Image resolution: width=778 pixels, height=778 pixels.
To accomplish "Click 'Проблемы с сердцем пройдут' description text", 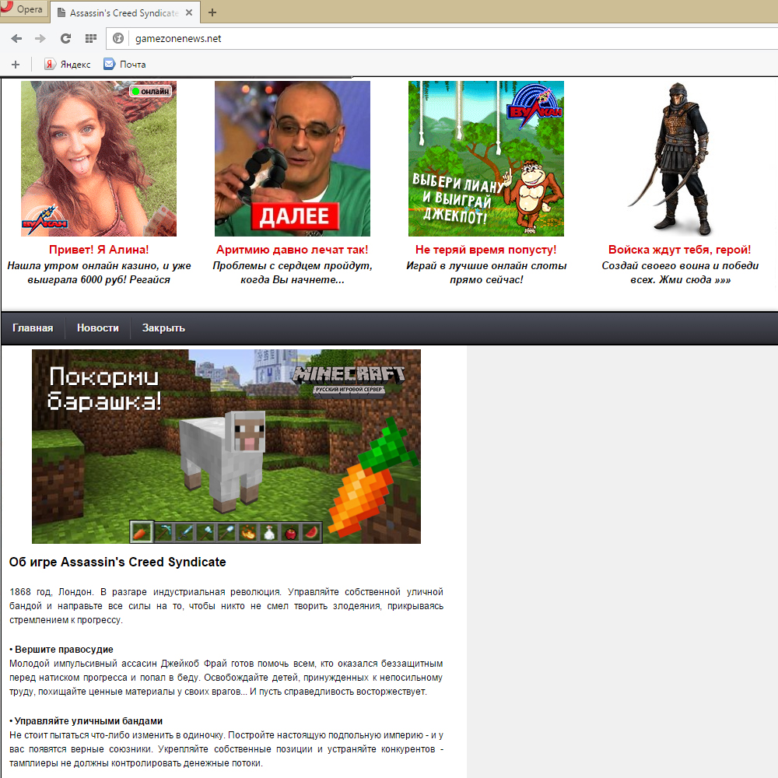I will point(293,272).
